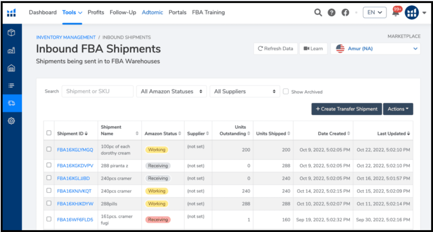Click Create Transfer Shipment button
Viewport: 433px width, 232px height.
click(x=347, y=109)
